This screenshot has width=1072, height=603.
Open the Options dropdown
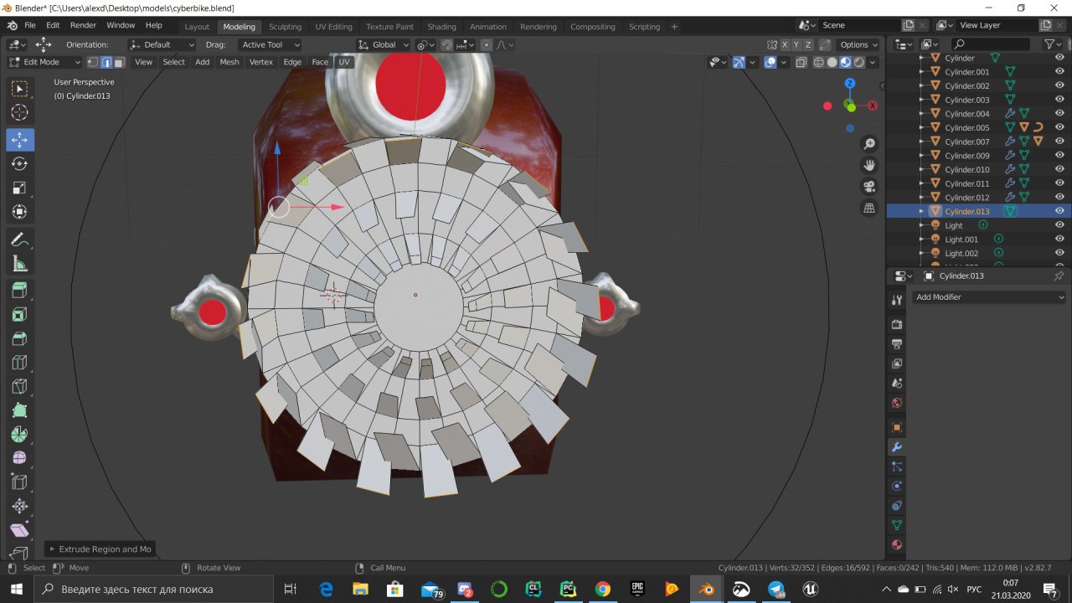pos(858,44)
